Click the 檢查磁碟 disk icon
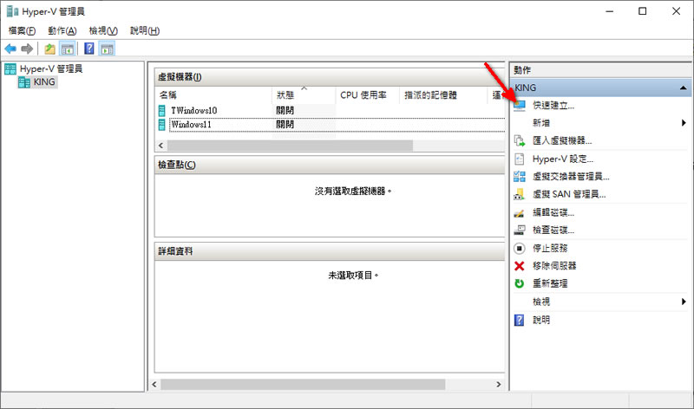694x409 pixels. coord(519,230)
